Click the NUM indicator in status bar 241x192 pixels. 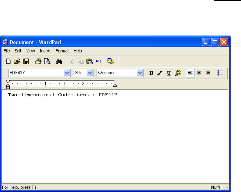pos(215,187)
